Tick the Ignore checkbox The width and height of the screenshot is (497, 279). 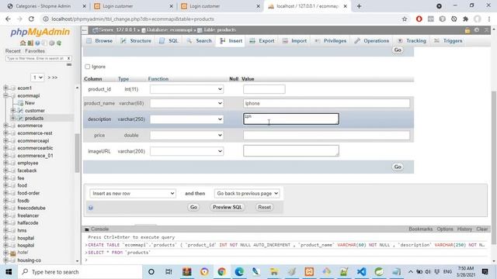pyautogui.click(x=88, y=67)
